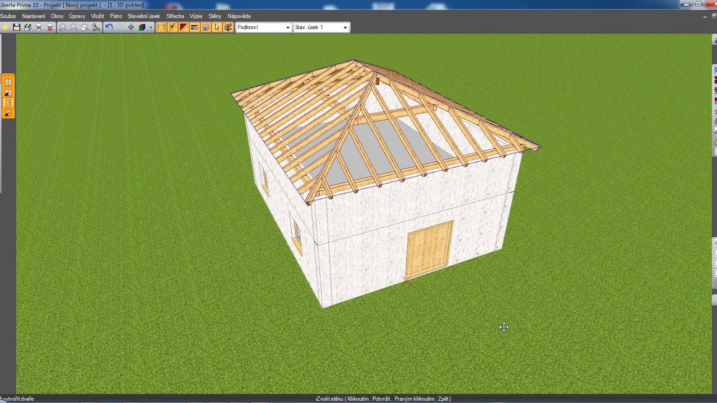
Task: Select the edit window tool
Action: click(x=8, y=92)
